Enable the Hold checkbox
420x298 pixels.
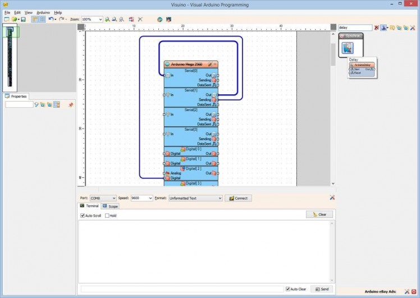[107, 216]
